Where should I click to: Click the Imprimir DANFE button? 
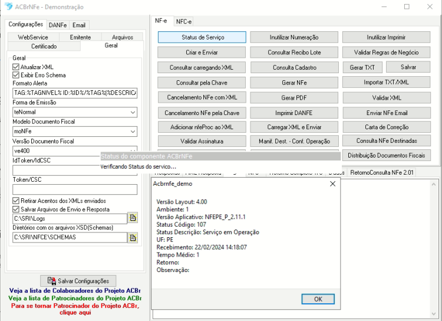point(294,113)
